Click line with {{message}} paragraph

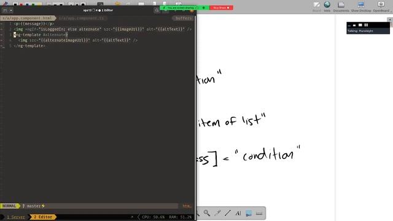pyautogui.click(x=34, y=24)
